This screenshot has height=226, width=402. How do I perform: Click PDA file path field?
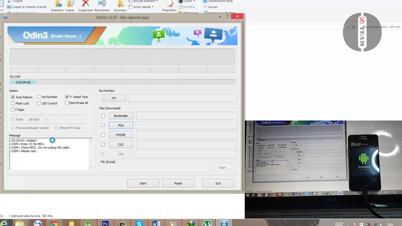click(186, 125)
